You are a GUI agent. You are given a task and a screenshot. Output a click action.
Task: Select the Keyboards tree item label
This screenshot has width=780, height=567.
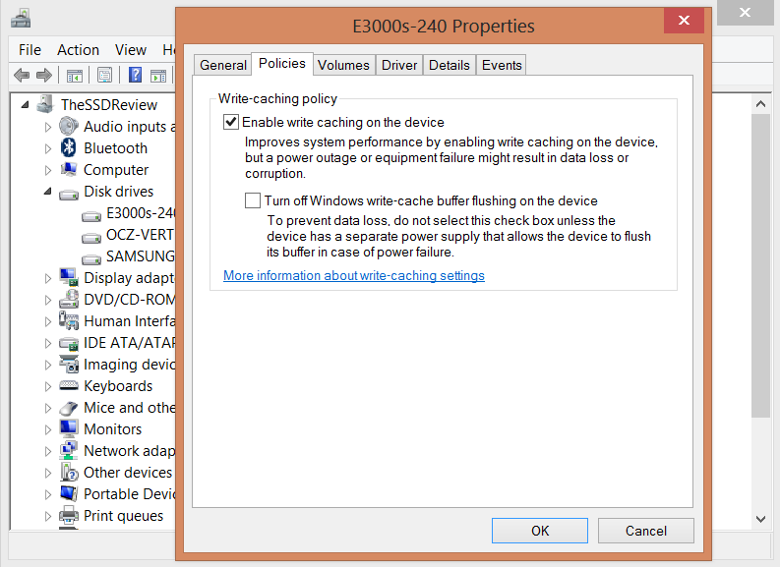tap(118, 386)
